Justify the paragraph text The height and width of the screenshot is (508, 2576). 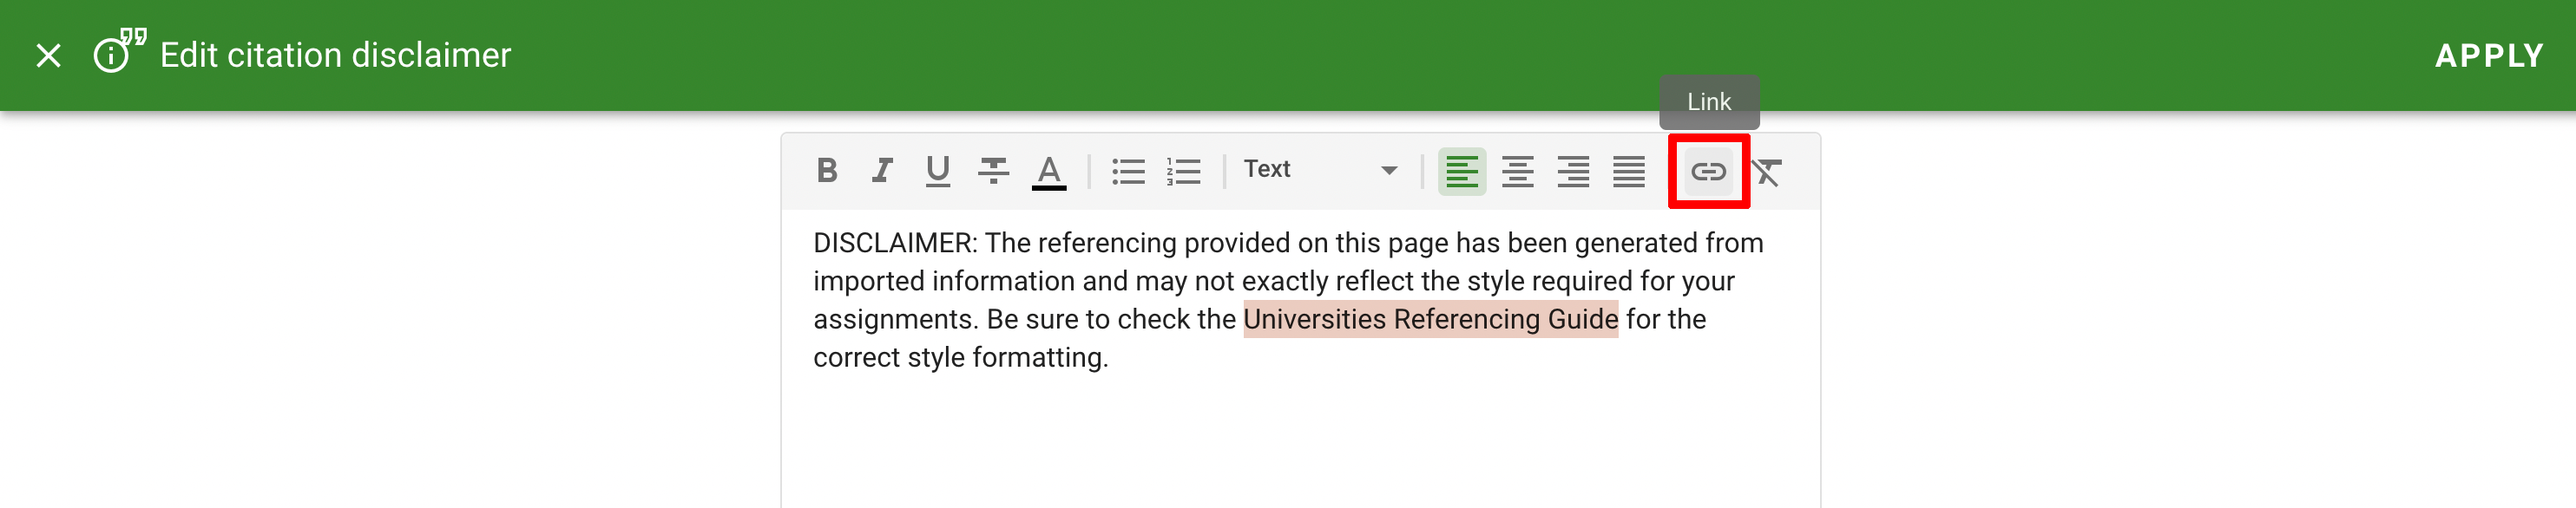pos(1628,172)
